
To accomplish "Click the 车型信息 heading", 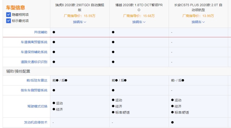I will tap(15, 8).
